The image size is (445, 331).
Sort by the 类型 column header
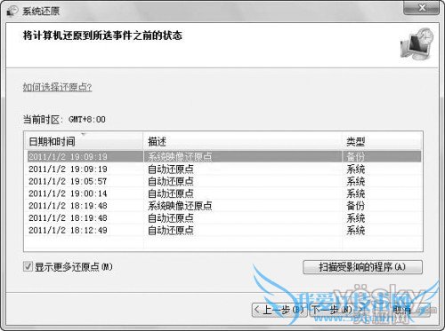pyautogui.click(x=382, y=141)
